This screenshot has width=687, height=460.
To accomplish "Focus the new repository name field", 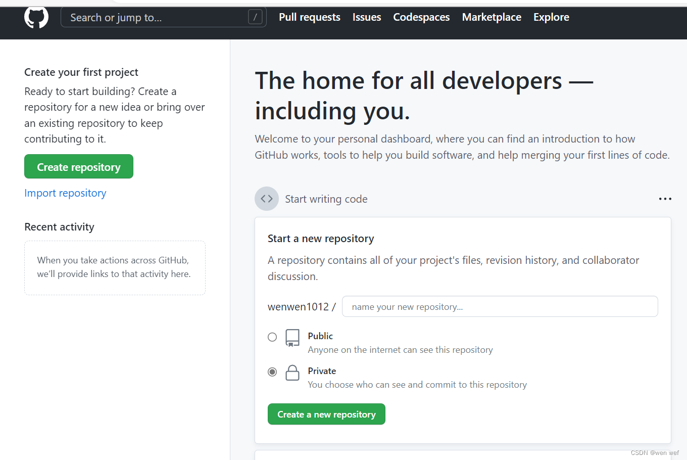I will tap(500, 306).
